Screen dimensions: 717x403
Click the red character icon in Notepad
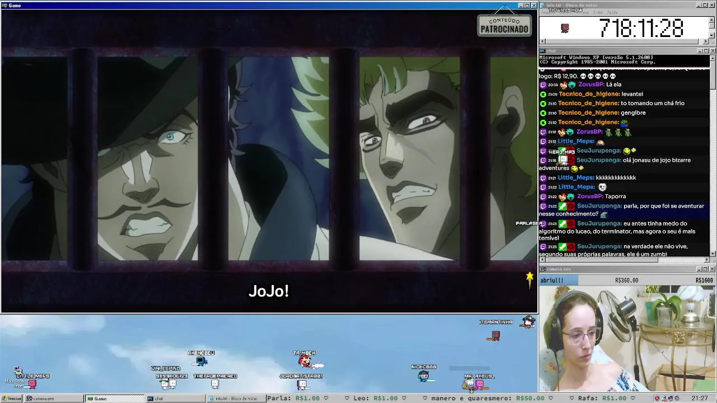tap(565, 29)
